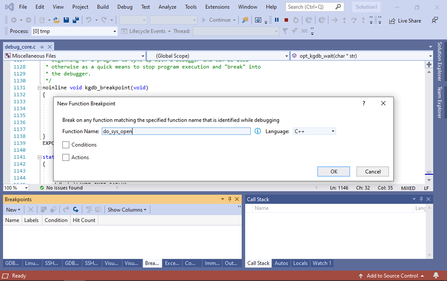Open the (Global Scope) dropdown
Viewport: 447px width, 281px height.
[x=286, y=56]
